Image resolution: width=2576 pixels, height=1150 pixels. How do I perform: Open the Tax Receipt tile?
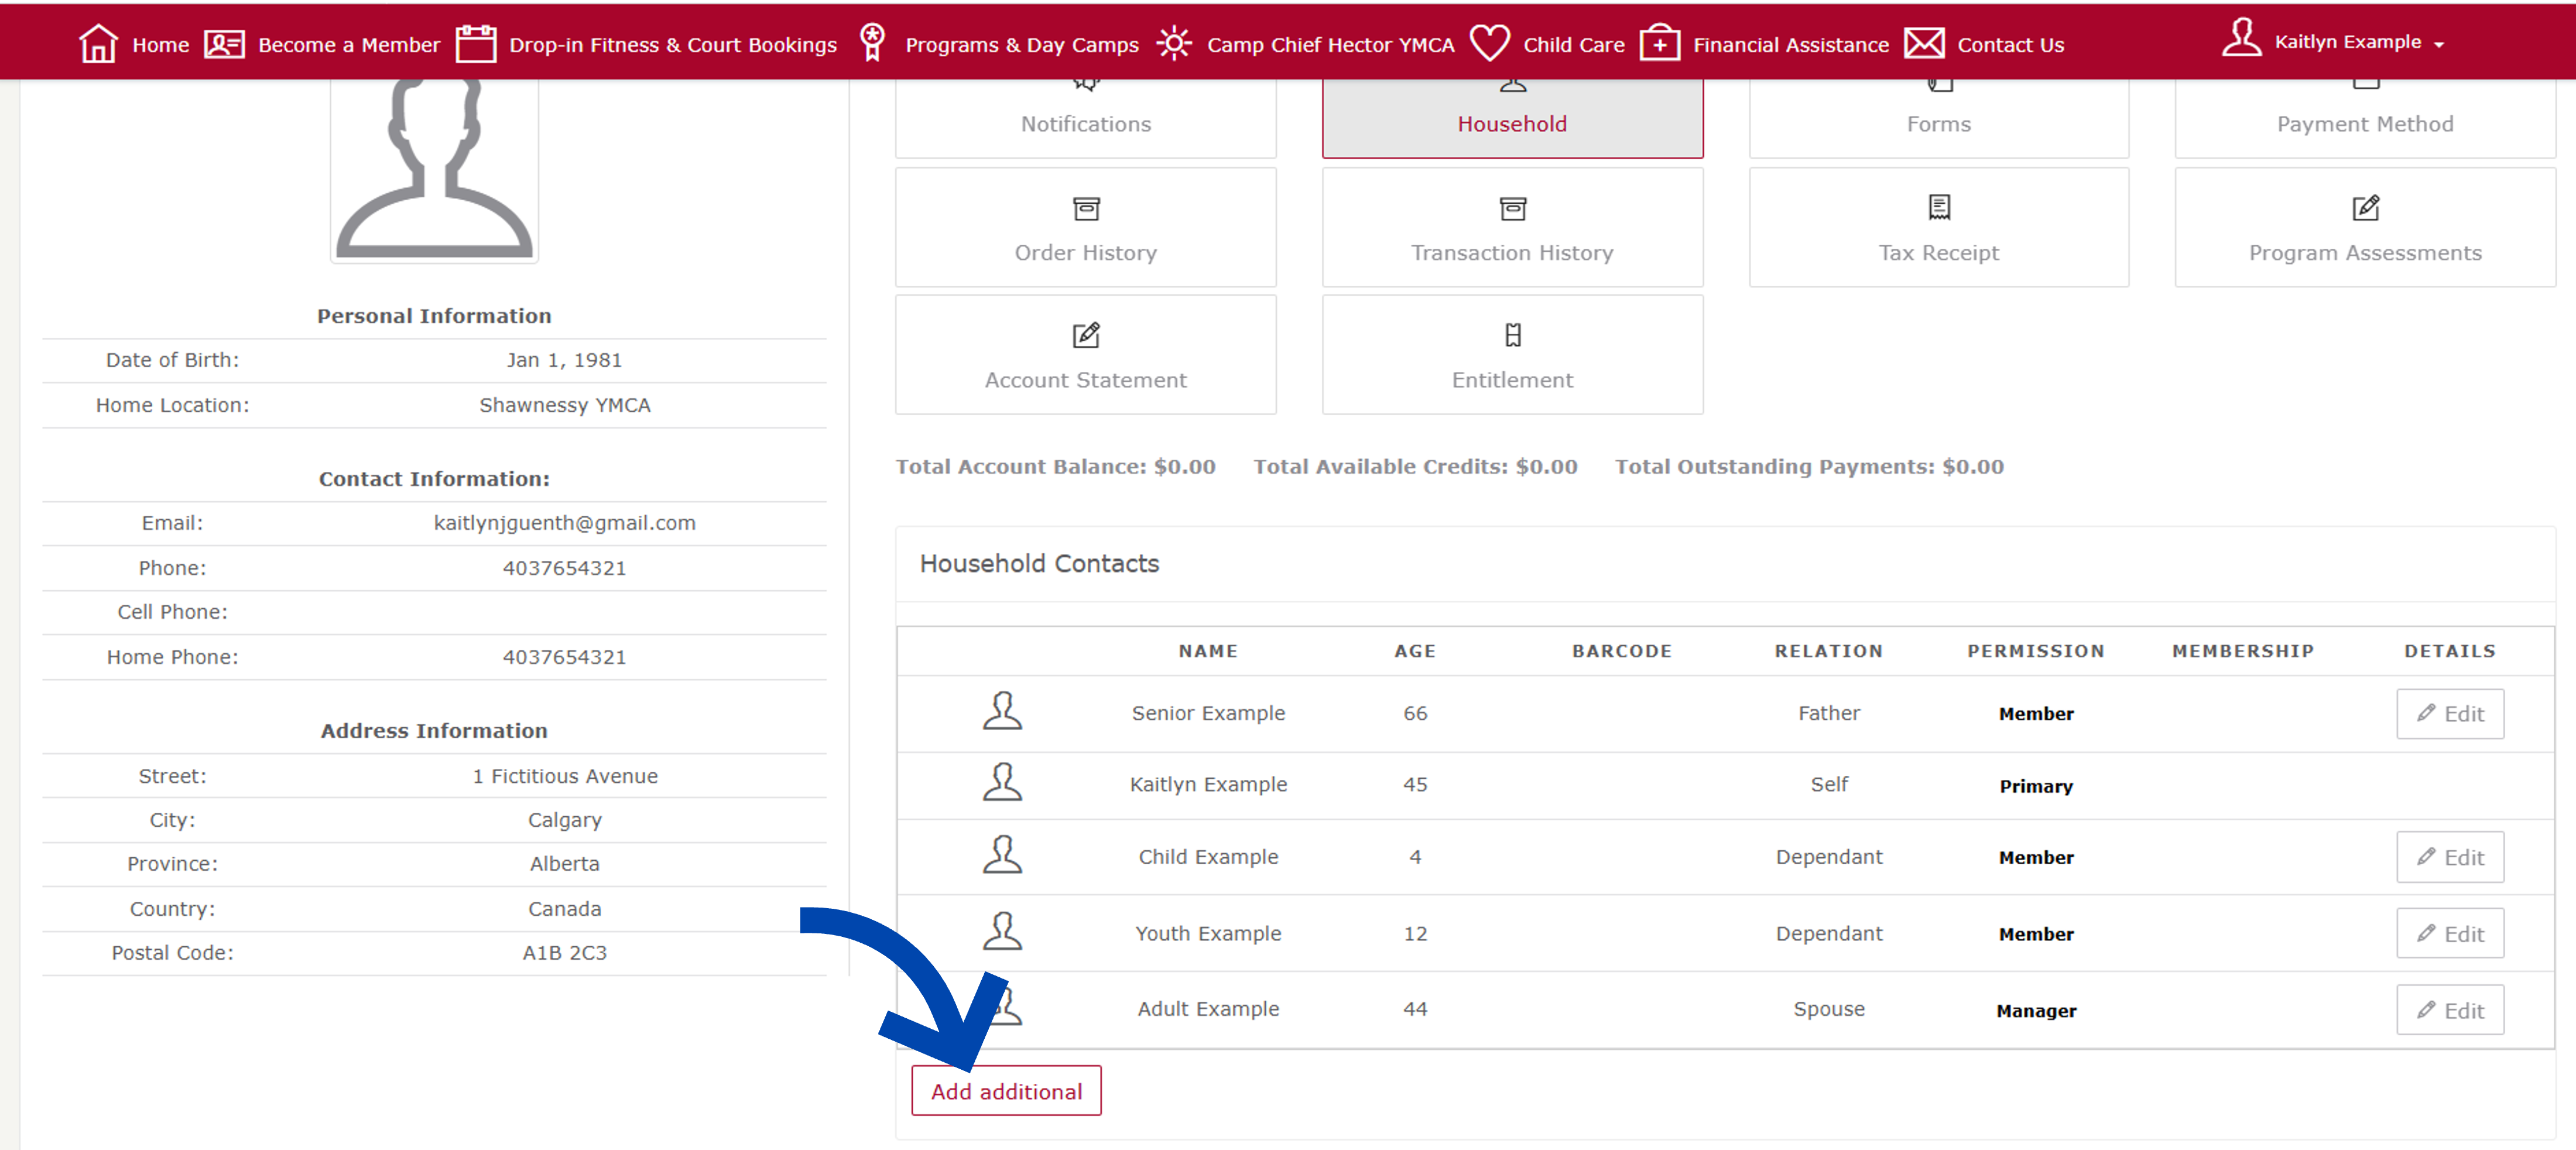tap(1938, 228)
